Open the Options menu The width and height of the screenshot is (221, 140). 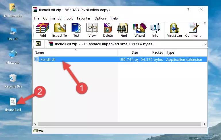click(101, 18)
